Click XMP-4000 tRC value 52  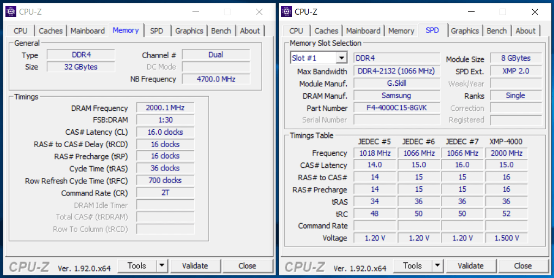click(506, 214)
